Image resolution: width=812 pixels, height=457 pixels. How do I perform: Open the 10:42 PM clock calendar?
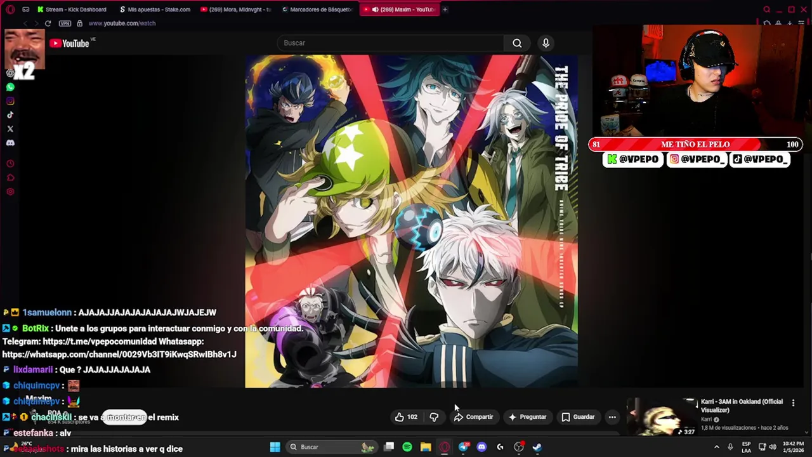[x=793, y=447]
